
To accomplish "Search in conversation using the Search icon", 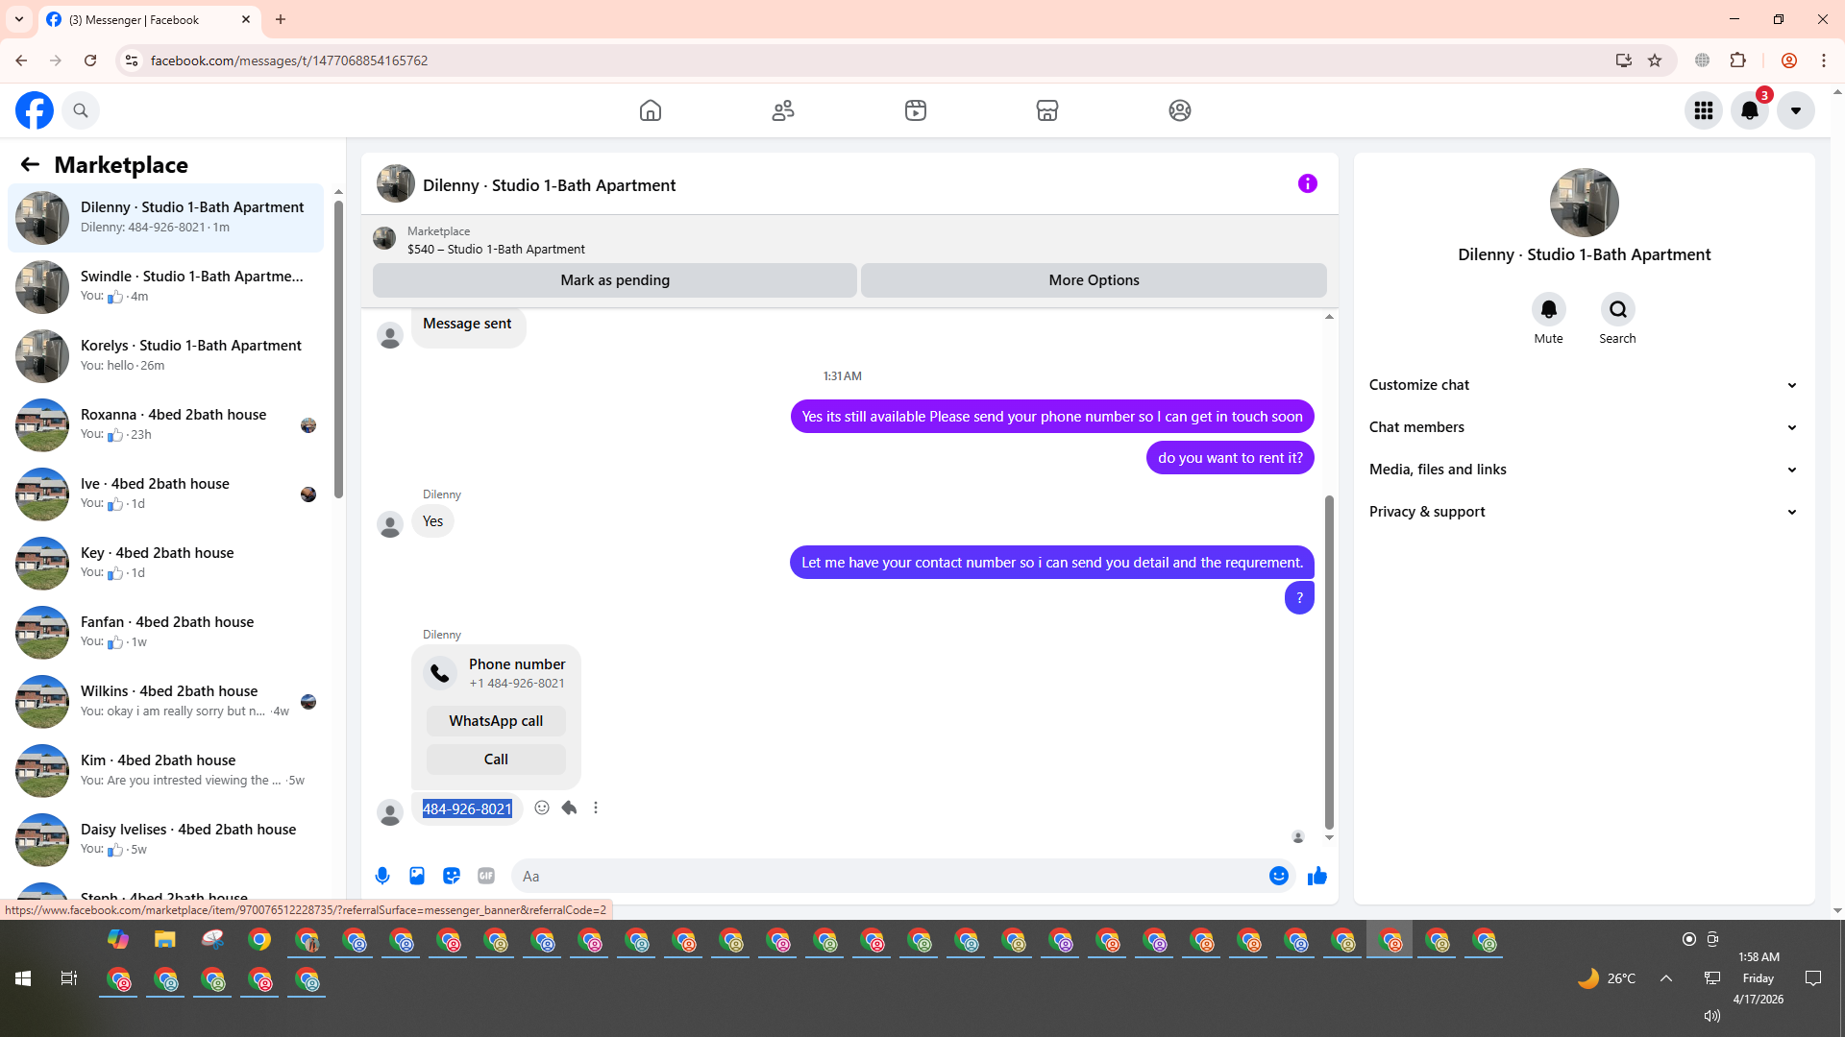I will tap(1618, 309).
